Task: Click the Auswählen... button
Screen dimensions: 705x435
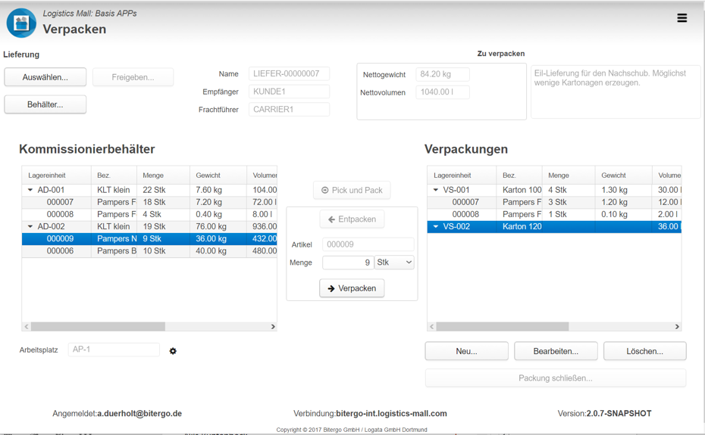Action: 45,77
